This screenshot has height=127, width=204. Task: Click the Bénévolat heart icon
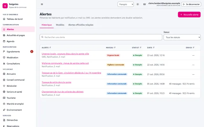click(4, 86)
